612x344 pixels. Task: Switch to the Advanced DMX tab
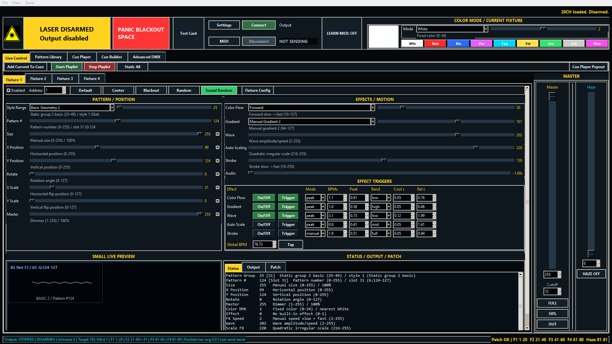pos(146,57)
